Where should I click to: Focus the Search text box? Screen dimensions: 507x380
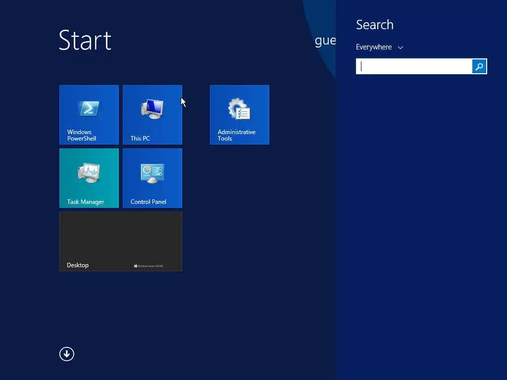[414, 66]
